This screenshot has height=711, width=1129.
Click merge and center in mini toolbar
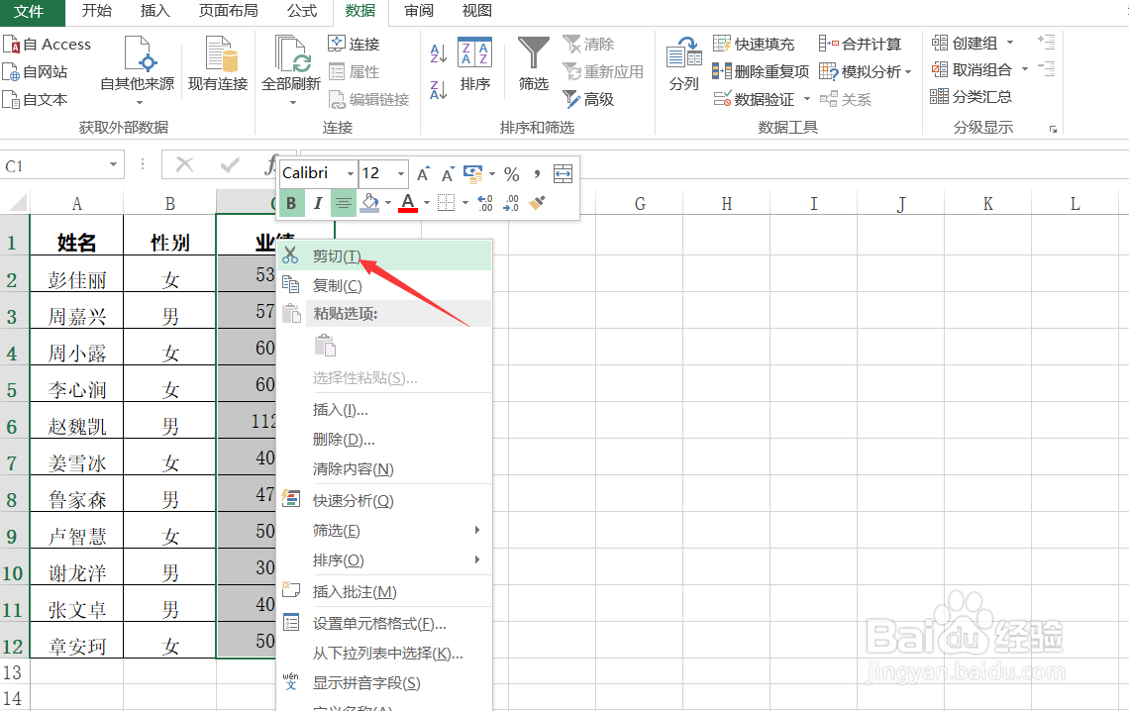(563, 173)
